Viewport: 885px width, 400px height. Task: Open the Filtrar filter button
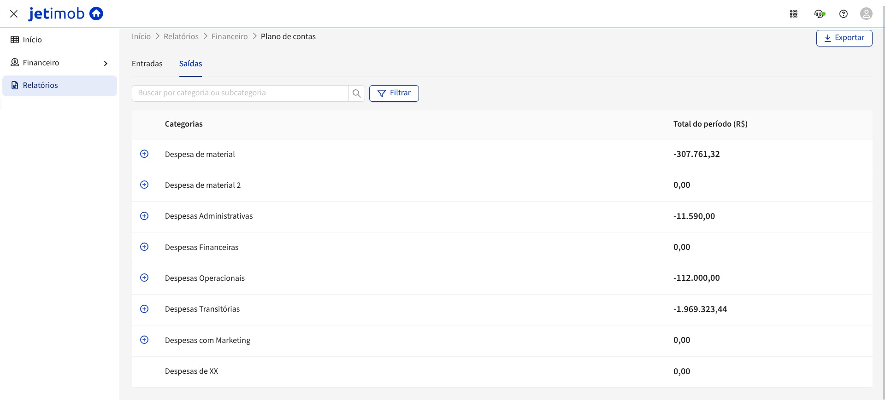tap(394, 93)
